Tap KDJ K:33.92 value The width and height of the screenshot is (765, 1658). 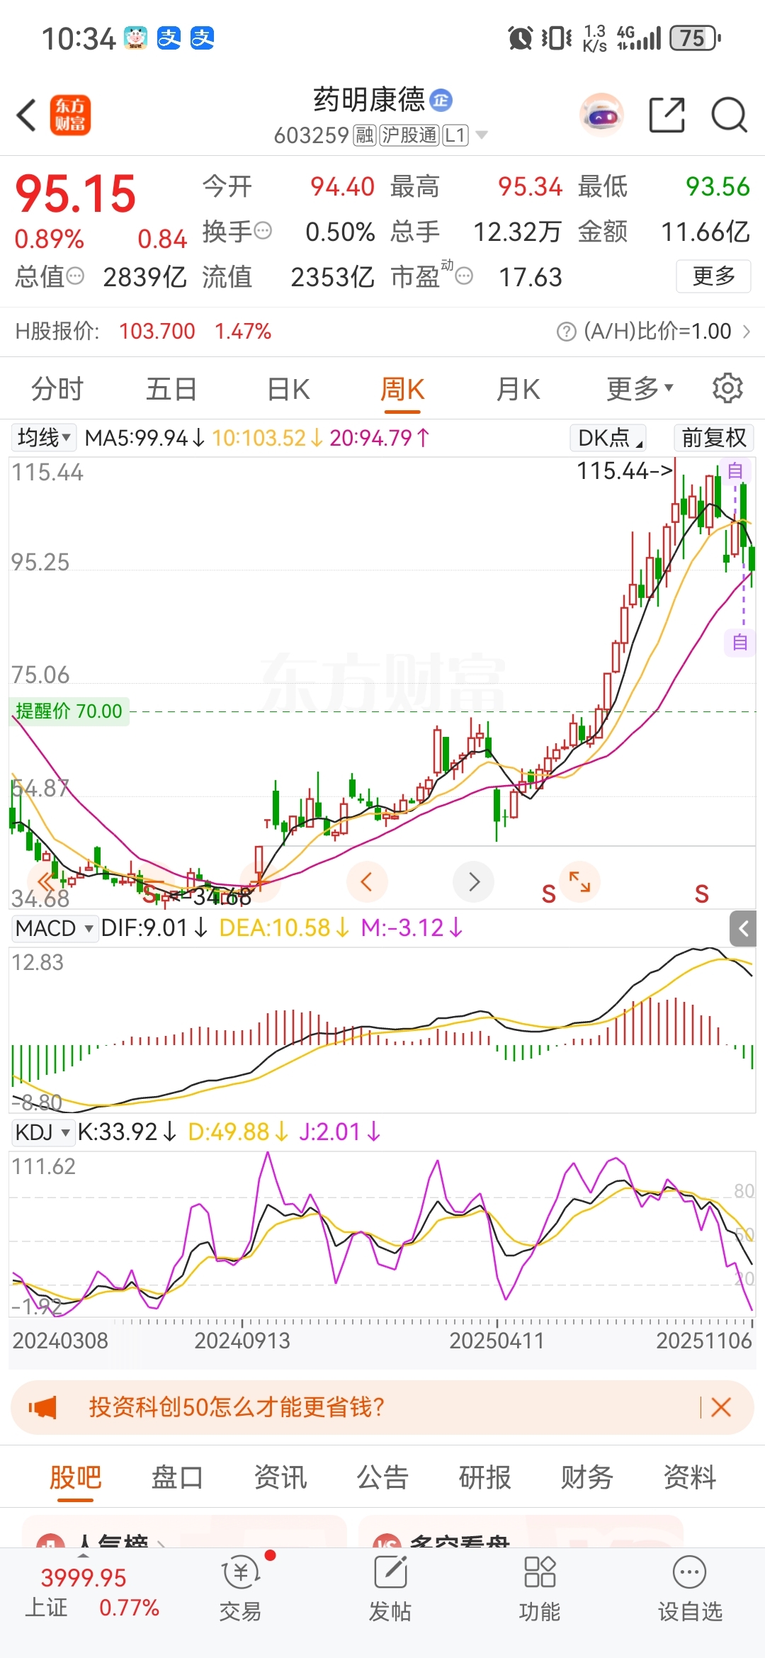tap(127, 1132)
